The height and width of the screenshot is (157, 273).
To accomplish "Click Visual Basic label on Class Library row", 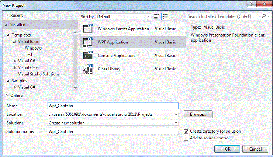I will tap(166, 69).
